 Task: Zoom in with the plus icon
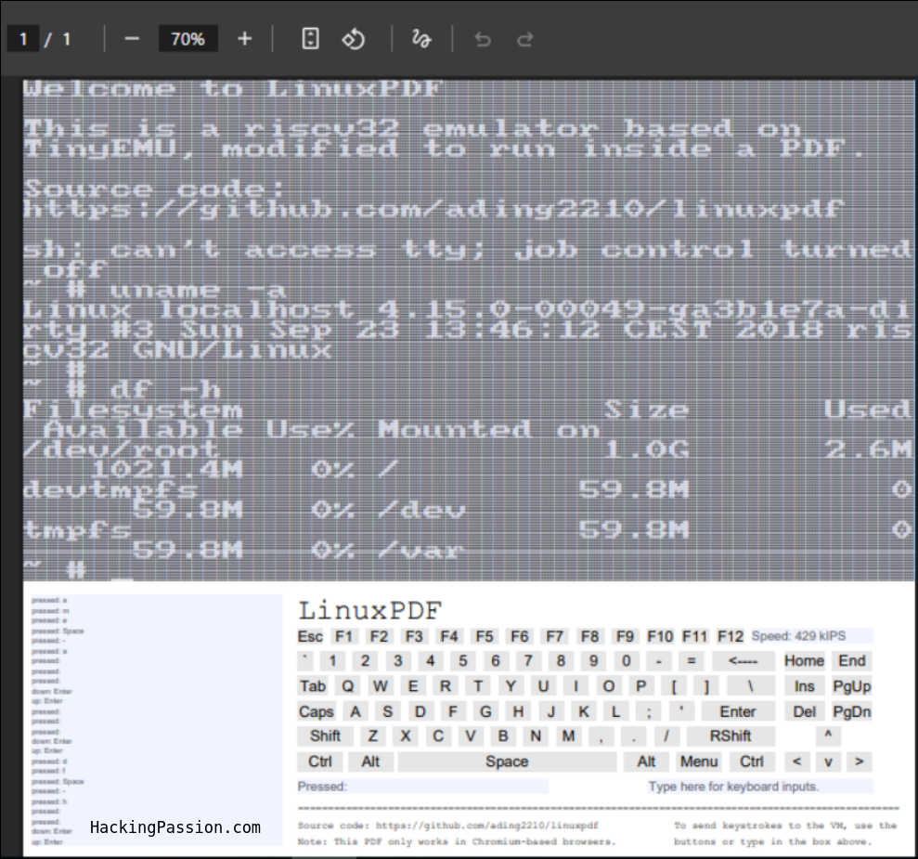click(x=244, y=38)
